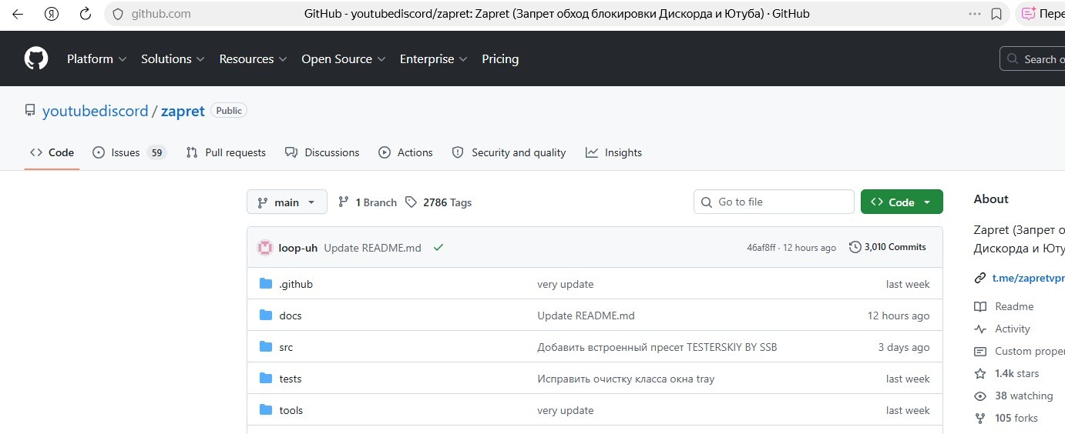Open the loop-uh author link
The height and width of the screenshot is (434, 1065).
[x=298, y=248]
